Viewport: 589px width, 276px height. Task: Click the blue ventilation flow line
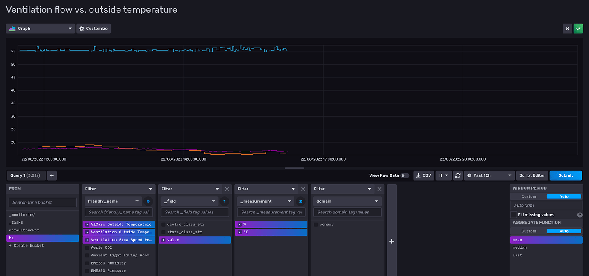point(154,50)
